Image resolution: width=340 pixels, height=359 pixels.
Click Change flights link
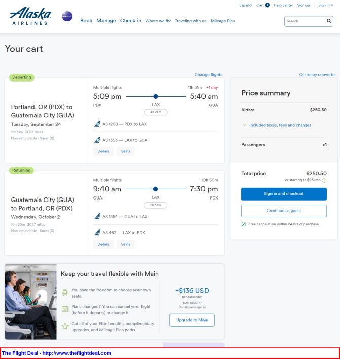(208, 75)
